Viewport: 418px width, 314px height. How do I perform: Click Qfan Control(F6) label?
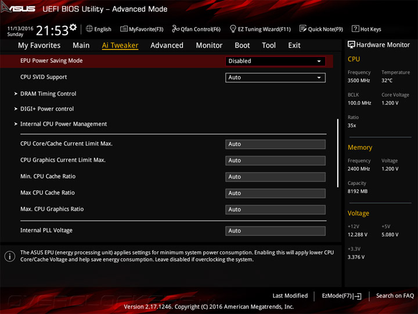point(200,29)
